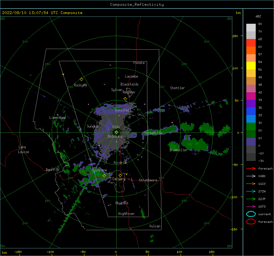Click the Lake Louise label
Image resolution: width=274 pixels, height=256 pixels.
coord(23,149)
